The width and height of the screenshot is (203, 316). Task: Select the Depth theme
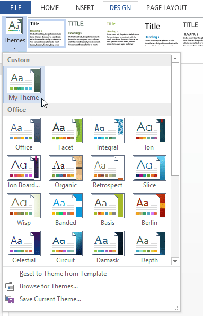click(x=149, y=247)
